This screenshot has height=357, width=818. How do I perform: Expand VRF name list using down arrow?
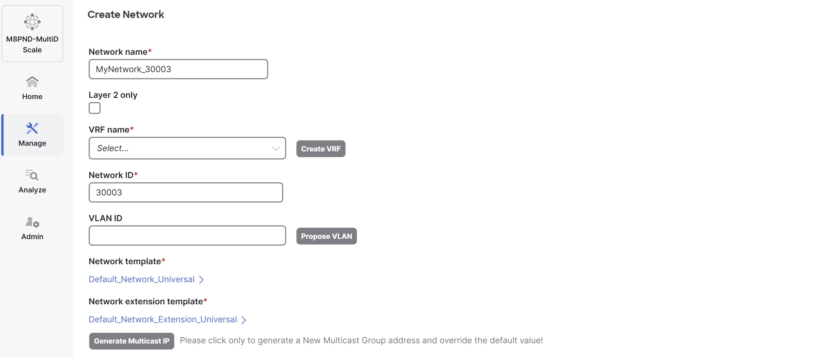[276, 148]
